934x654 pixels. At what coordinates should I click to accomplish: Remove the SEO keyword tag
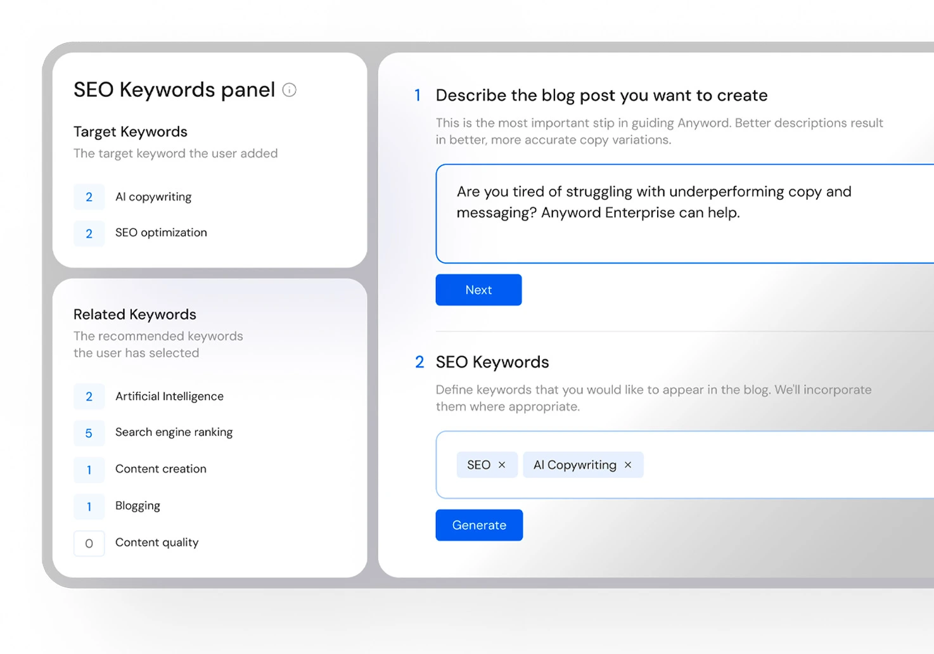(502, 465)
